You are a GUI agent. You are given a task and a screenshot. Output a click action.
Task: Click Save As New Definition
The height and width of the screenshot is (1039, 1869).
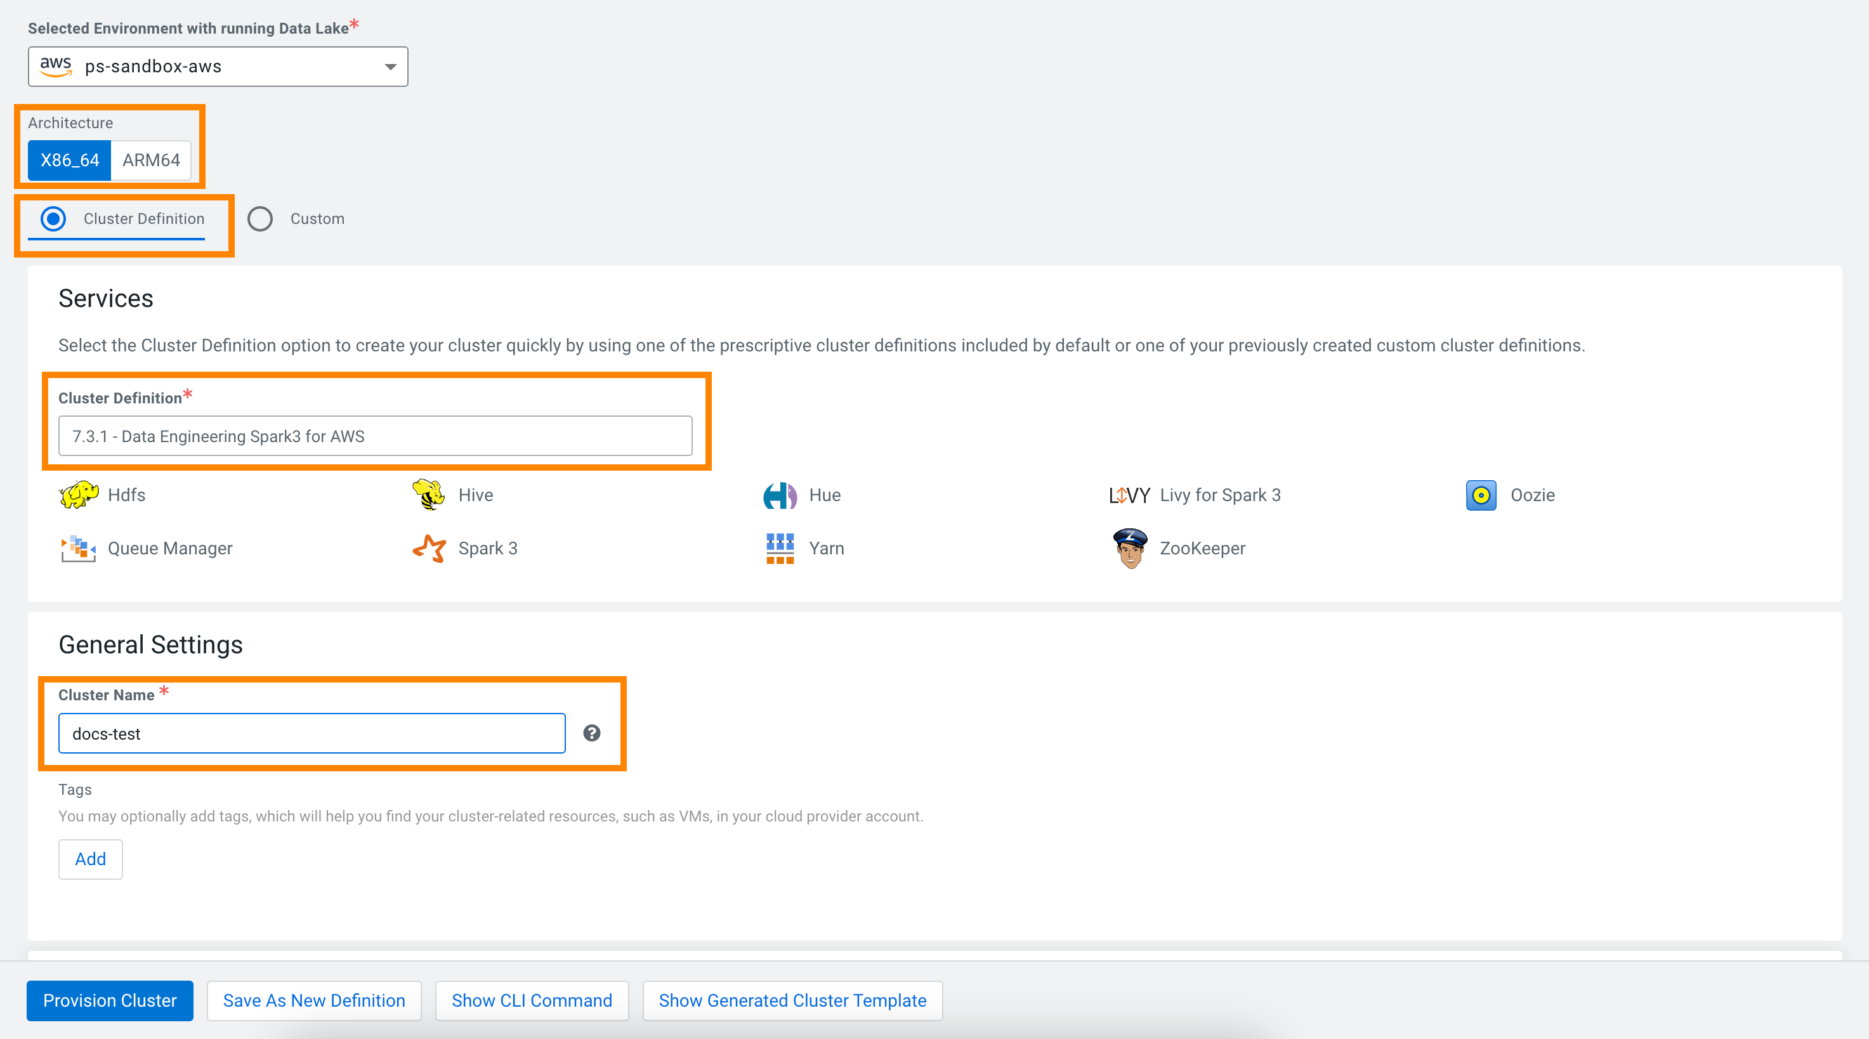pos(313,1000)
